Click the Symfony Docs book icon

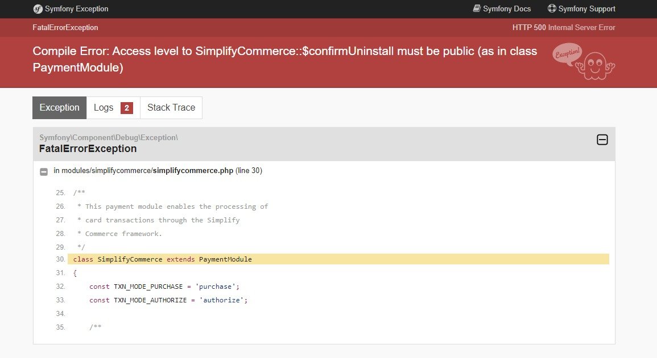[477, 9]
